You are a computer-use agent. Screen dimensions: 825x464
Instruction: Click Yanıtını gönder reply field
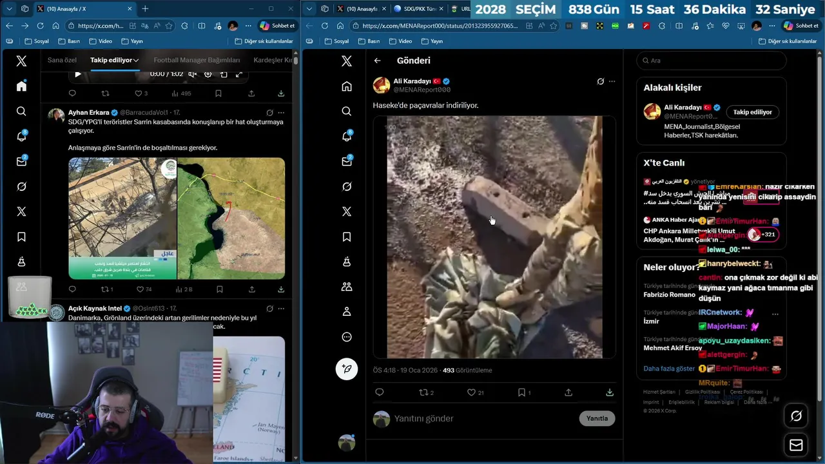(x=483, y=418)
